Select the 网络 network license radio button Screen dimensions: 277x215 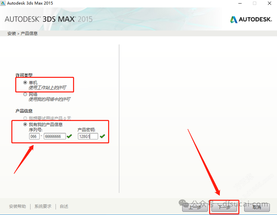point(25,94)
